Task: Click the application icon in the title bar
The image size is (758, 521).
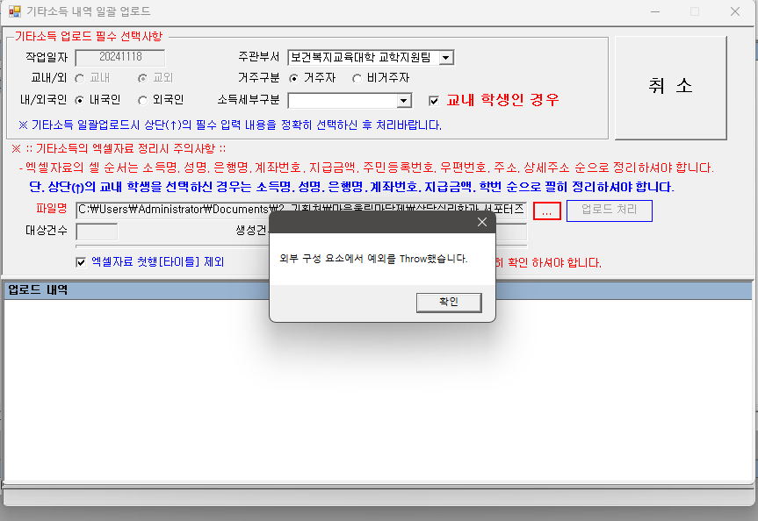Action: click(15, 11)
